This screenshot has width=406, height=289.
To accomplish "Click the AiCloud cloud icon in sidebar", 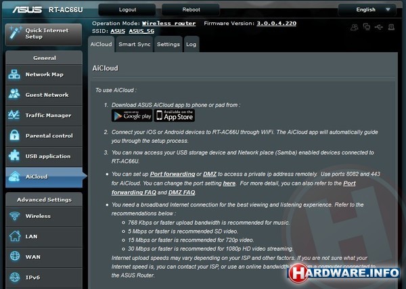I will (x=14, y=177).
